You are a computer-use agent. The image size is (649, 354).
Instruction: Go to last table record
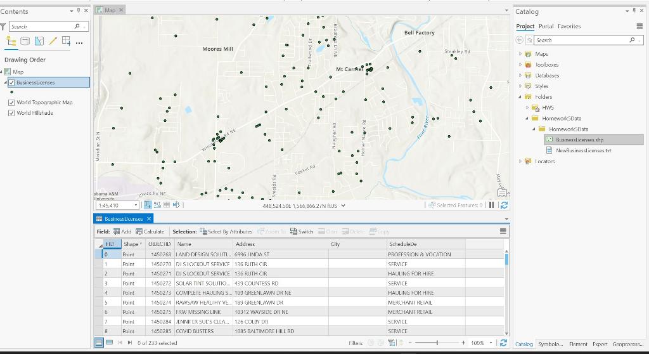tap(129, 343)
